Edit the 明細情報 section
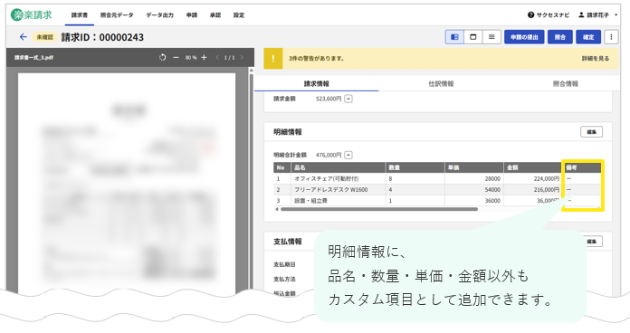 [x=591, y=132]
